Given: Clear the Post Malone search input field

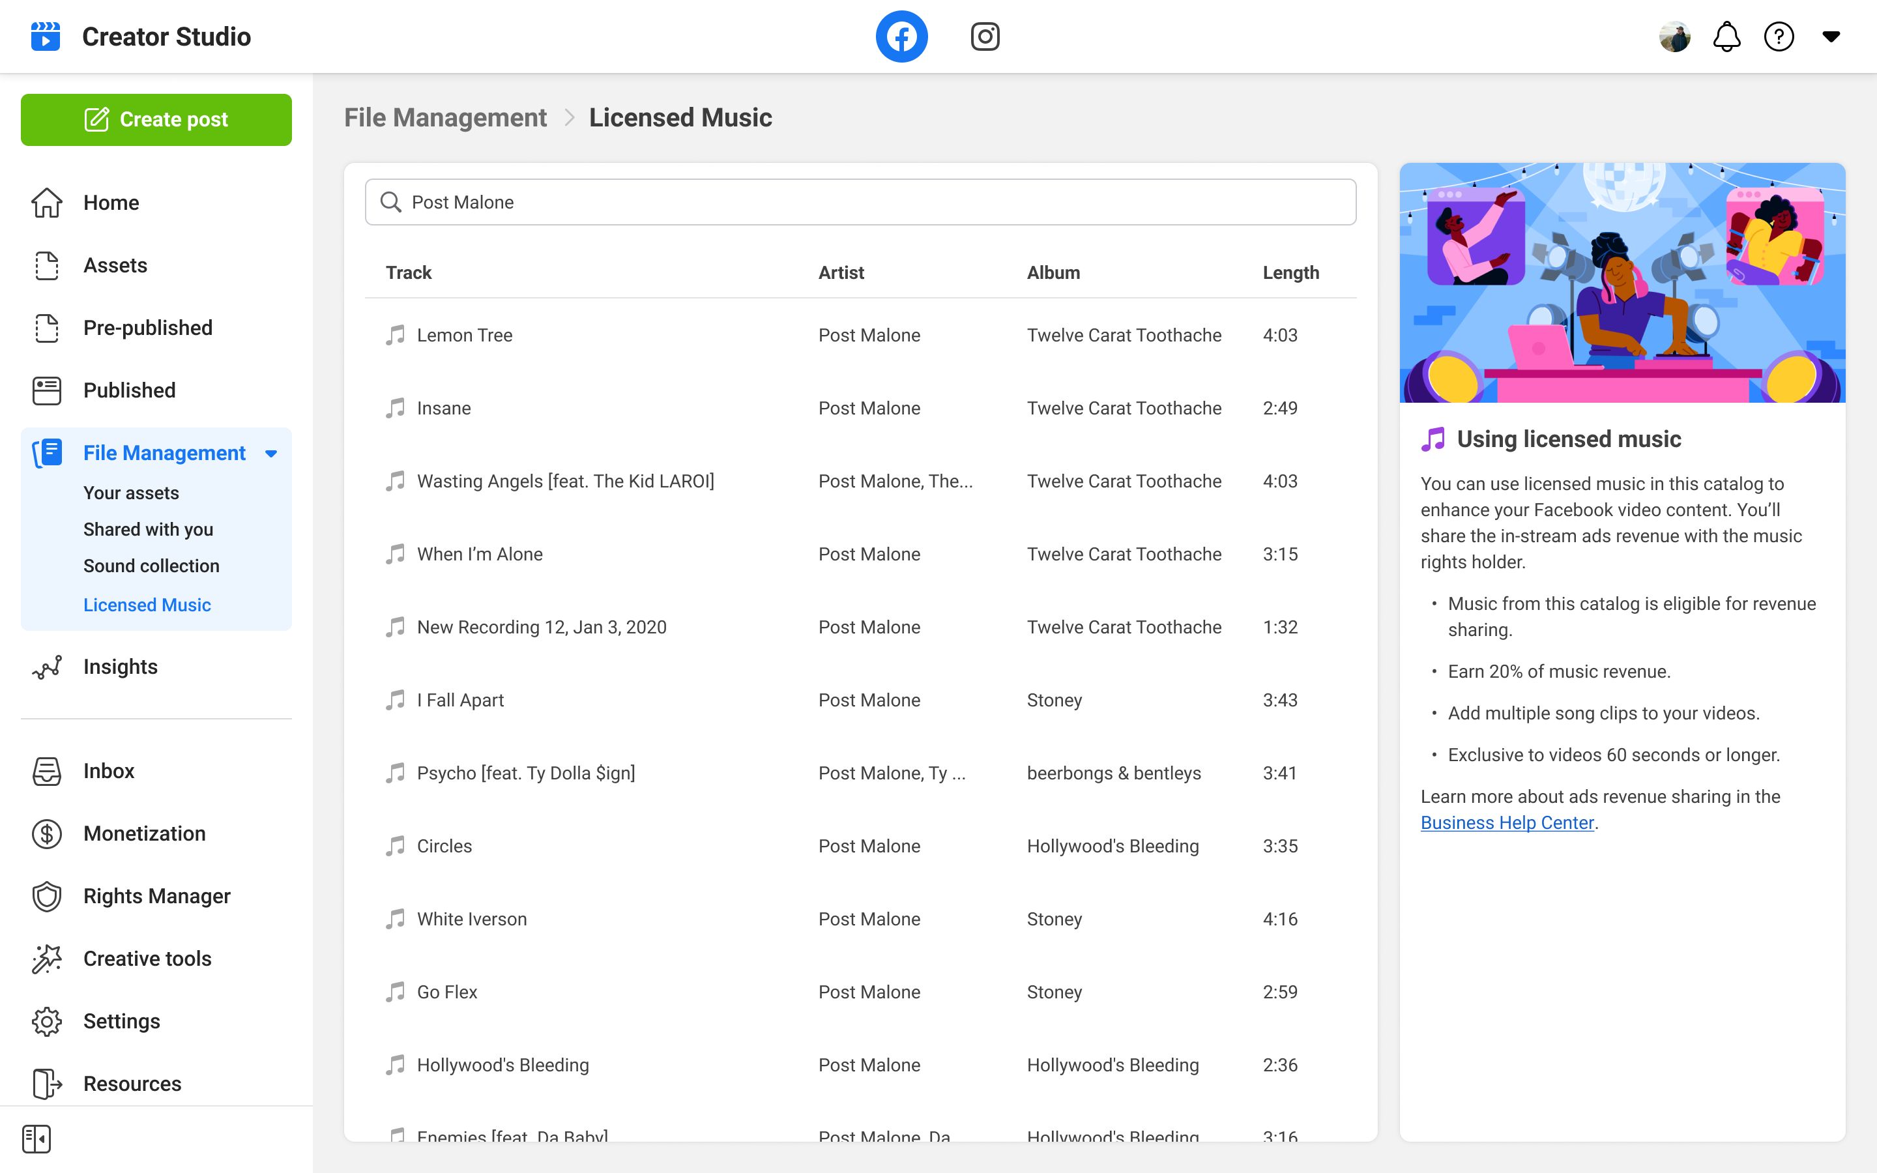Looking at the screenshot, I should pyautogui.click(x=861, y=201).
